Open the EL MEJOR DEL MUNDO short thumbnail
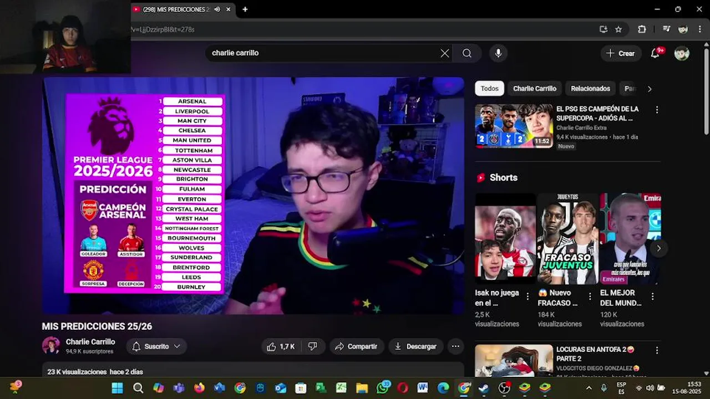This screenshot has width=710, height=399. (x=630, y=238)
